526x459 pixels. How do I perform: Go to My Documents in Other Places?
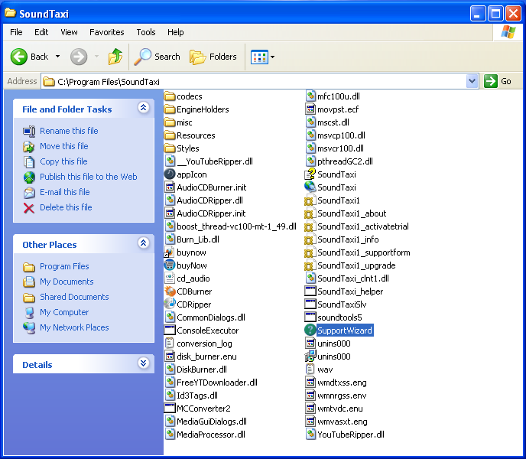(67, 282)
